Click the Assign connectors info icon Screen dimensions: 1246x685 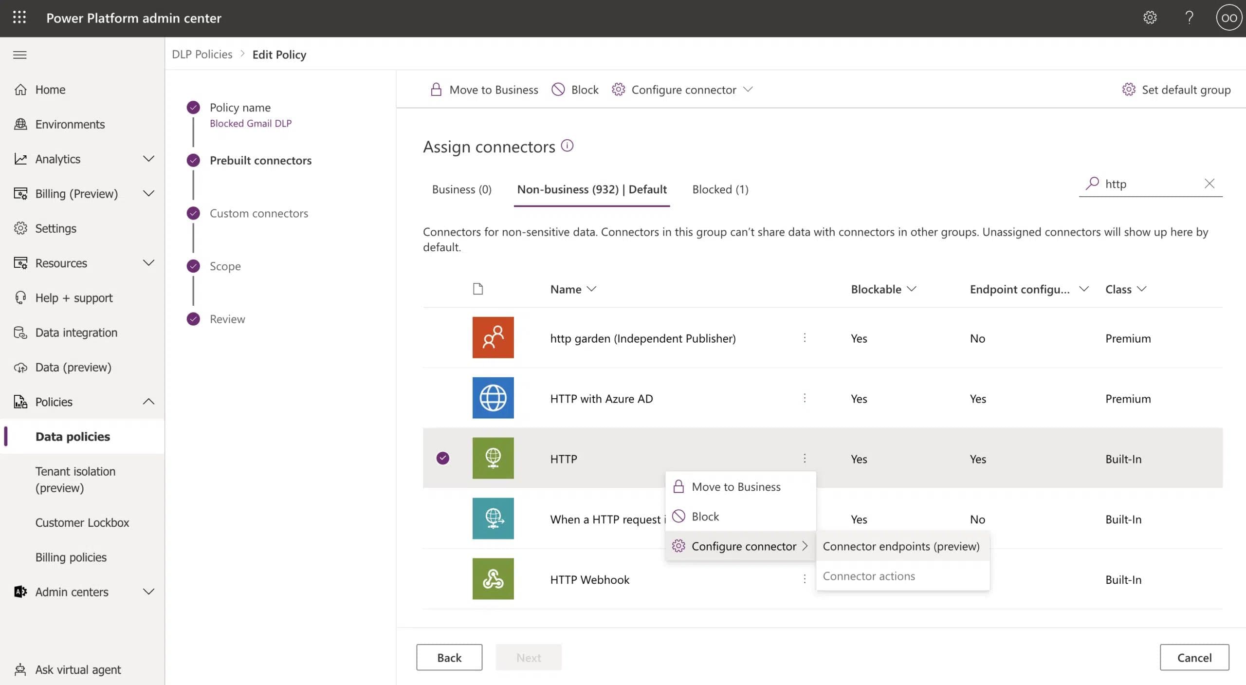pyautogui.click(x=567, y=146)
